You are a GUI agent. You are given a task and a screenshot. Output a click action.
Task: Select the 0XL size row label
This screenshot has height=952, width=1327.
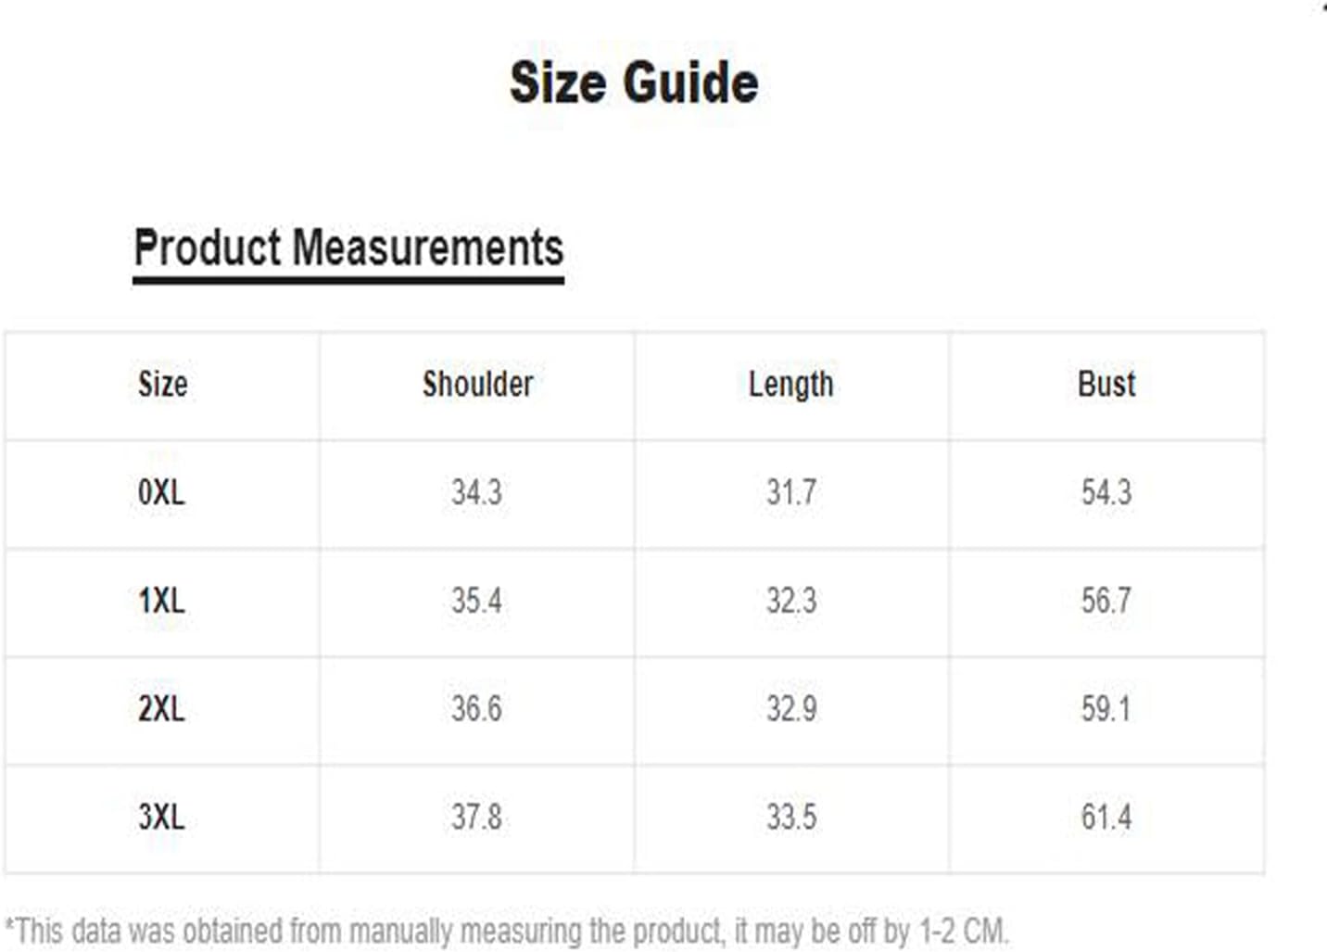(x=161, y=492)
